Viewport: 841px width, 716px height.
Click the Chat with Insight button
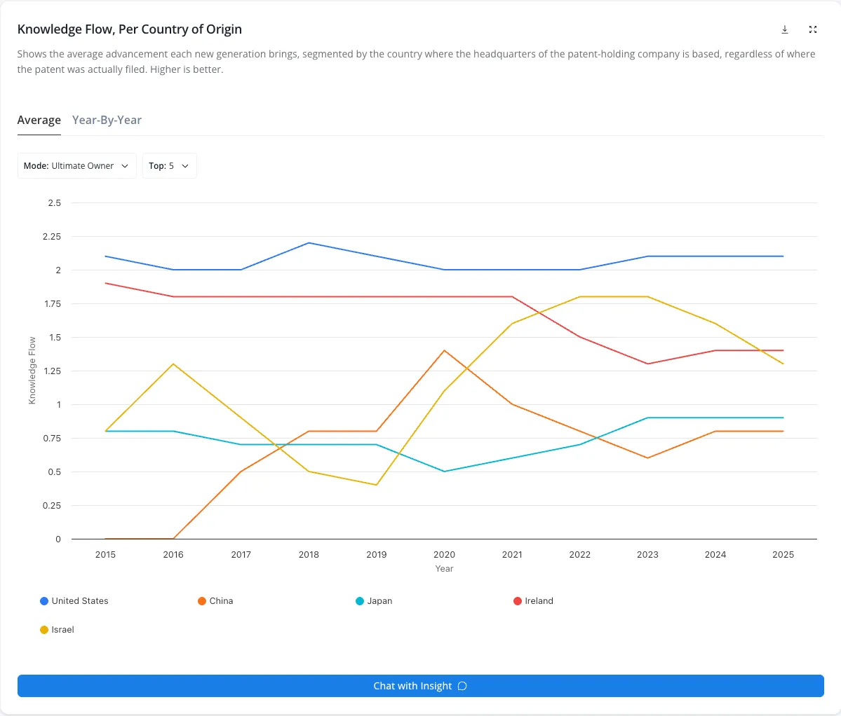[421, 686]
